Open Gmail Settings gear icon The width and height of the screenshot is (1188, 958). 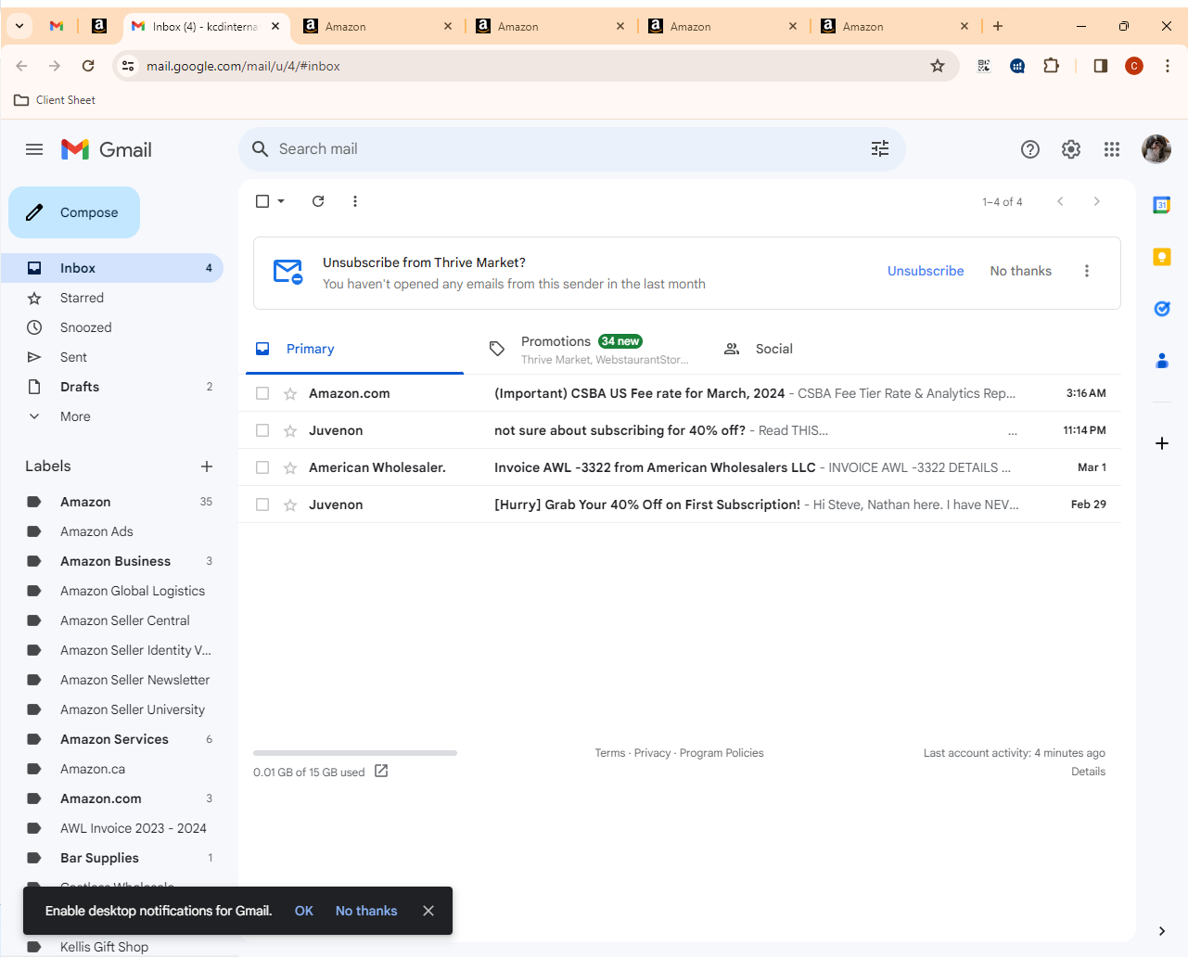tap(1071, 149)
